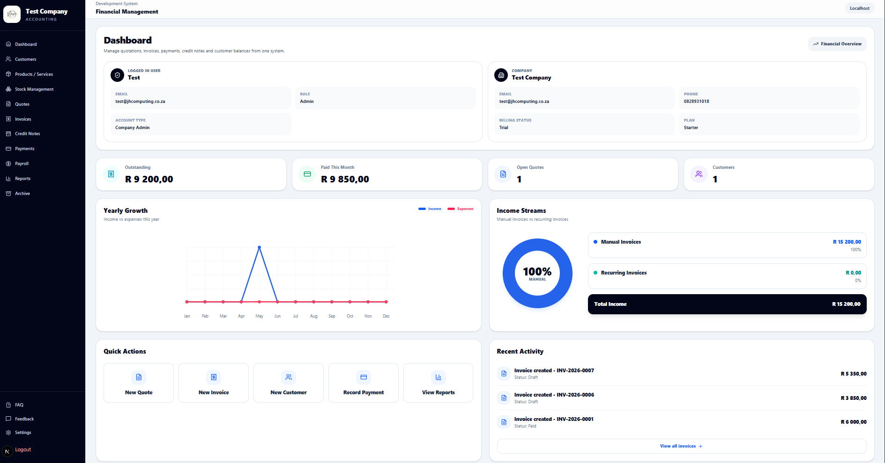Click the 100% Manual donut chart
This screenshot has height=463, width=885.
[537, 274]
